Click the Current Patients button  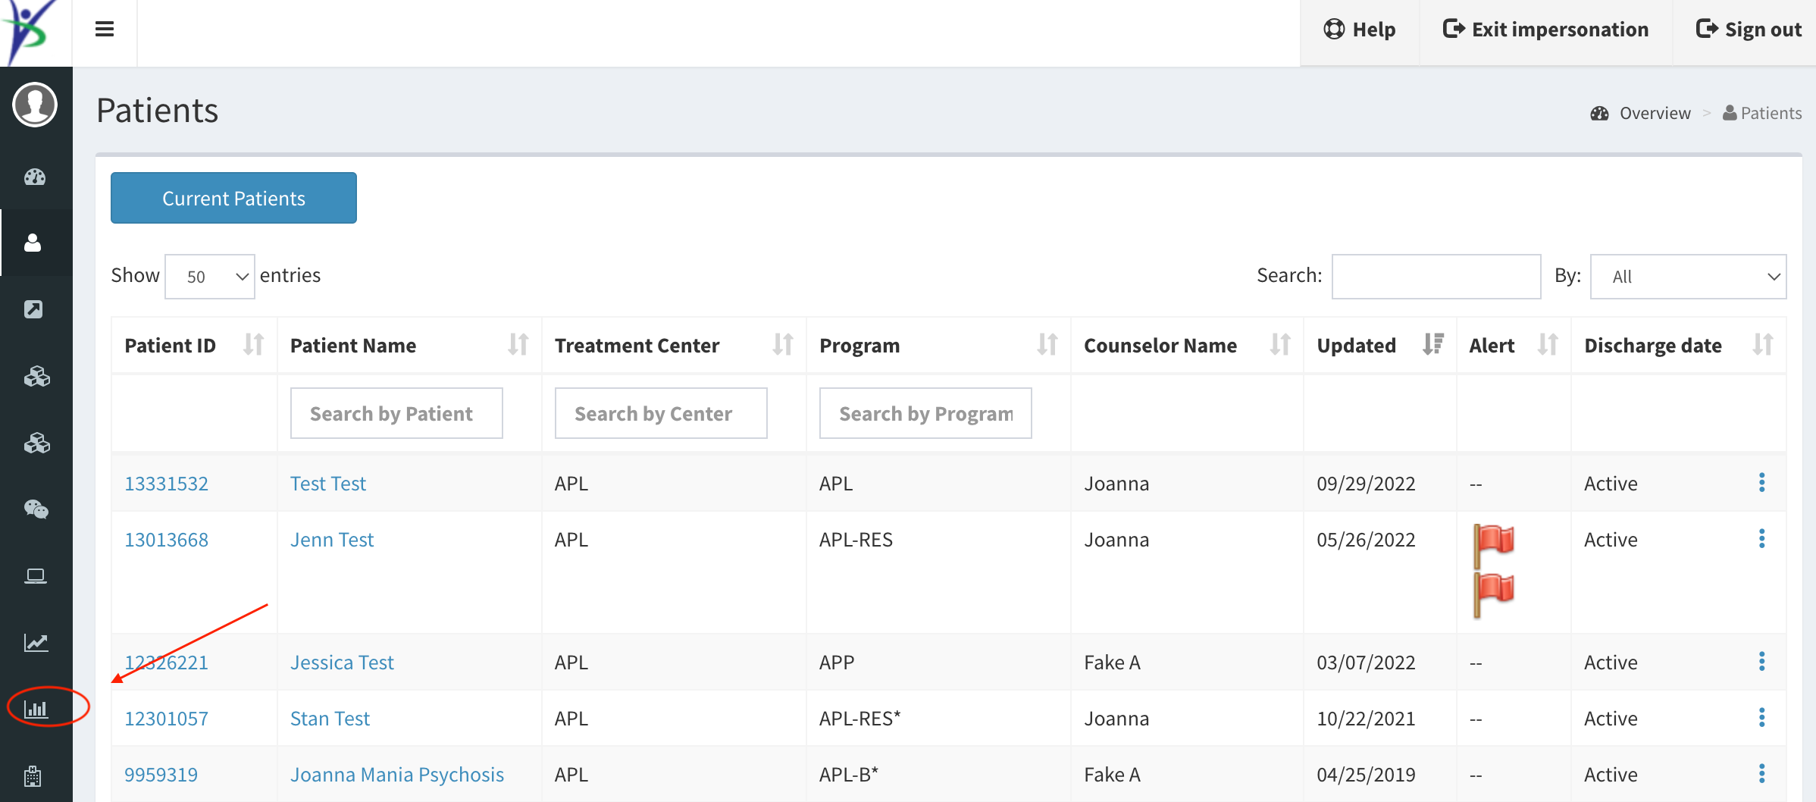click(233, 198)
